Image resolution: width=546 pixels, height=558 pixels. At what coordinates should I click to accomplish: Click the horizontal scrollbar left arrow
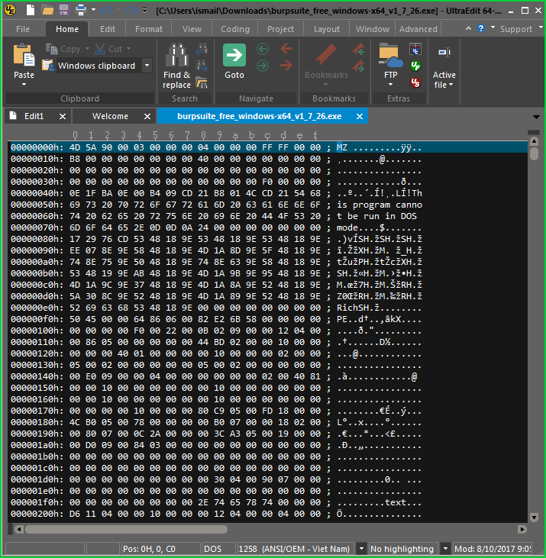coord(18,529)
